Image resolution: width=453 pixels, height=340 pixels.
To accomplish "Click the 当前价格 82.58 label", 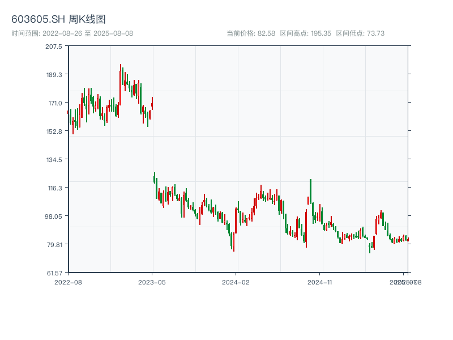I will click(x=250, y=33).
